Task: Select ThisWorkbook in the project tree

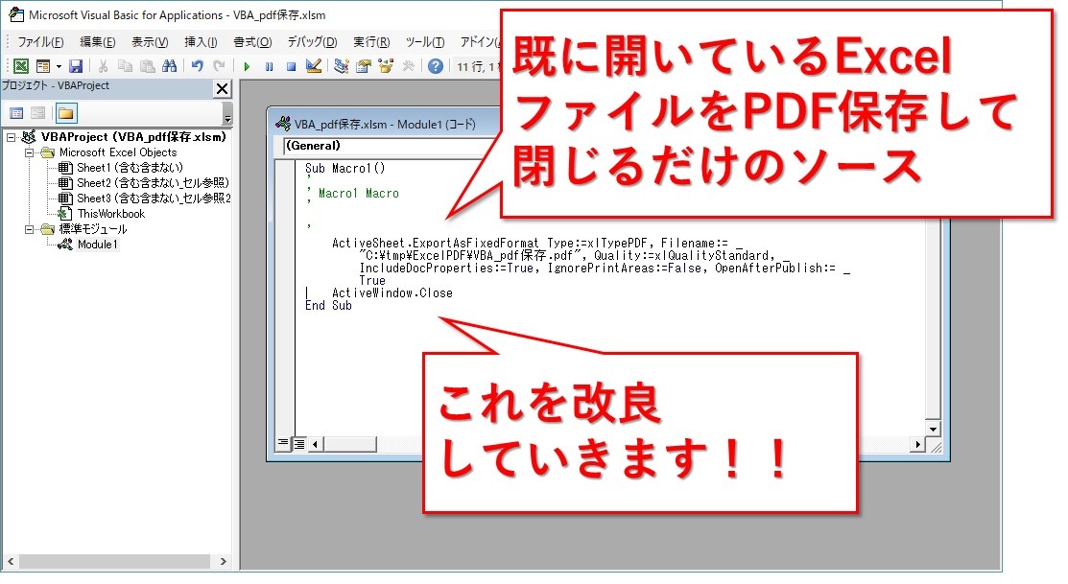Action: tap(110, 214)
